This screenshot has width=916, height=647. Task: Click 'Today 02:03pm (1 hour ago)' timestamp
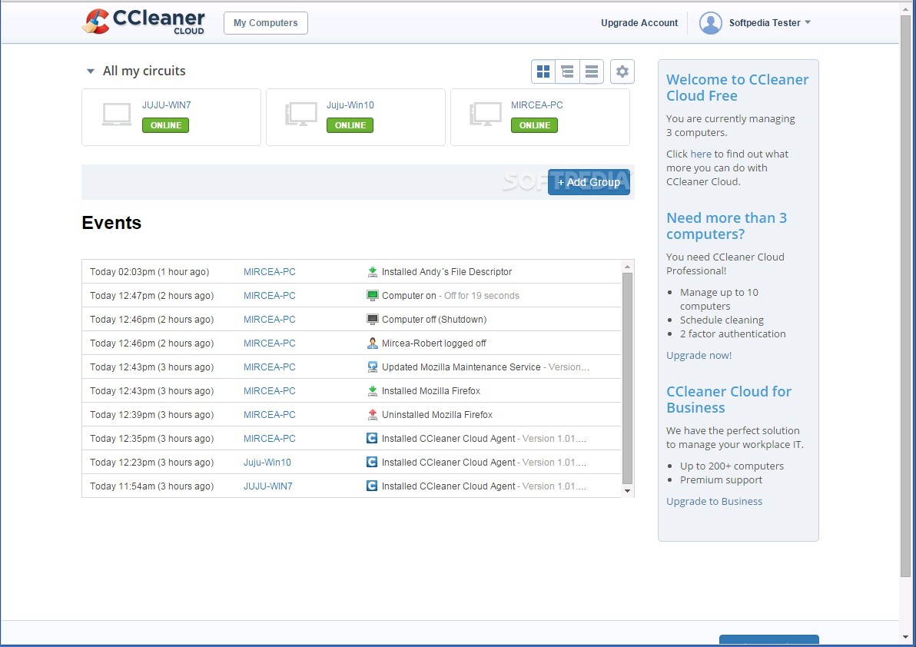(x=150, y=271)
